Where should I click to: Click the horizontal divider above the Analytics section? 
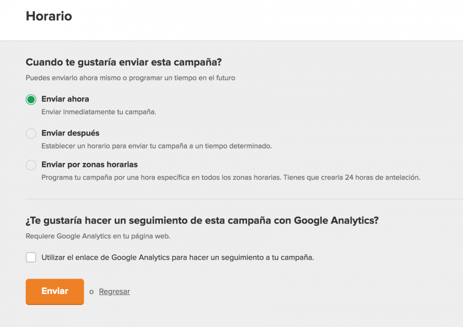[x=243, y=199]
